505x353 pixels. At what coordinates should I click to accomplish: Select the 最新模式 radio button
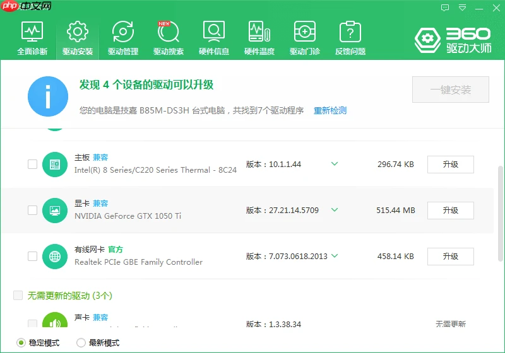81,343
